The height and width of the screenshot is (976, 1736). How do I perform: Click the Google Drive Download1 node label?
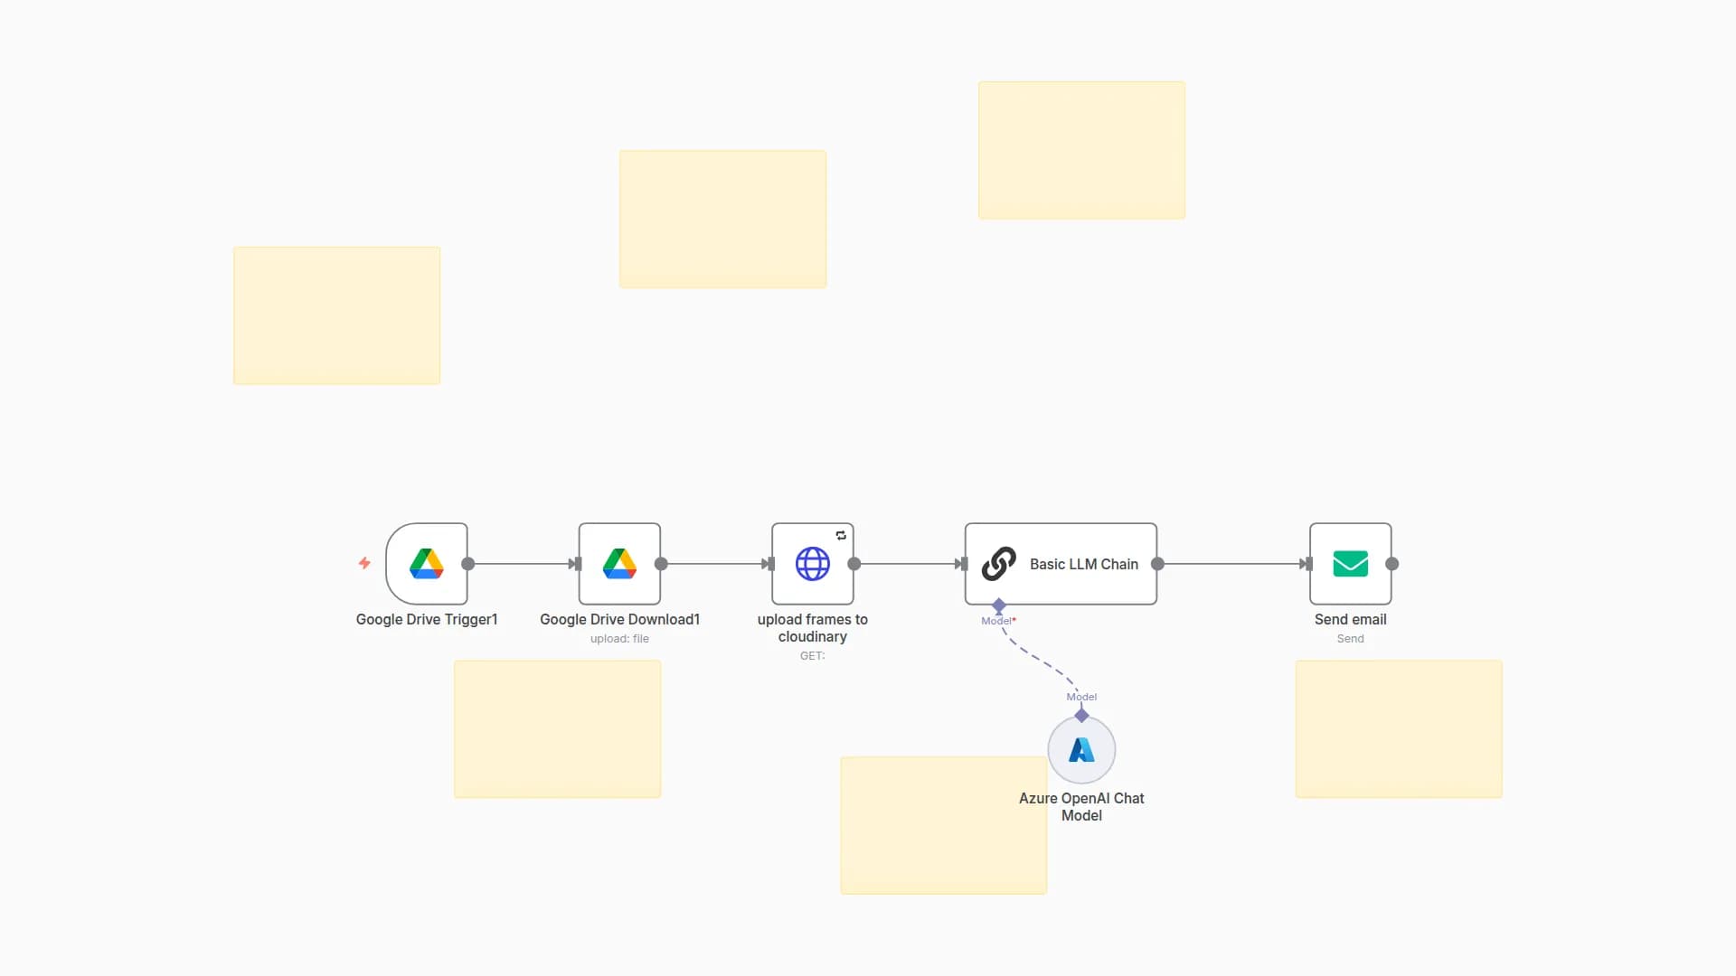click(x=619, y=619)
